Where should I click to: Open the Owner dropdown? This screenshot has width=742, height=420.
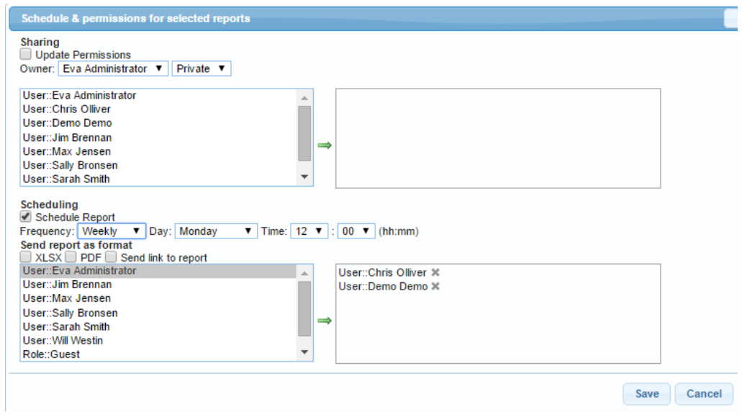pyautogui.click(x=112, y=68)
